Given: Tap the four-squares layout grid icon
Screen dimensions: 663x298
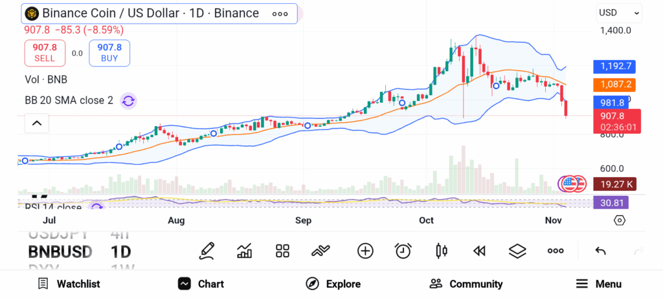Looking at the screenshot, I should click(282, 251).
